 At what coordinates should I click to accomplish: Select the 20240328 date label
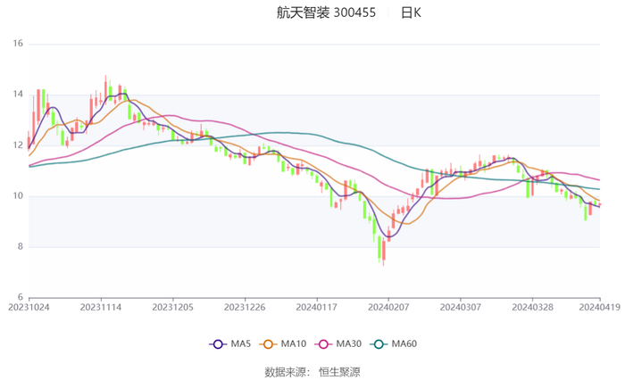tap(532, 307)
